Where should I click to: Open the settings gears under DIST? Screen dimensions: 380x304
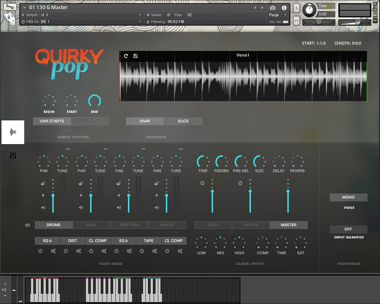pos(79,251)
